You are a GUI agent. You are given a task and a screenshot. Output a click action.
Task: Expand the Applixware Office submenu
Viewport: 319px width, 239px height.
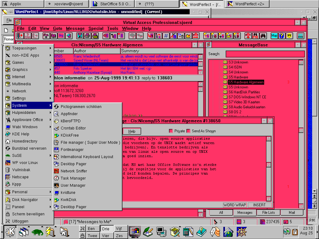(x=28, y=120)
